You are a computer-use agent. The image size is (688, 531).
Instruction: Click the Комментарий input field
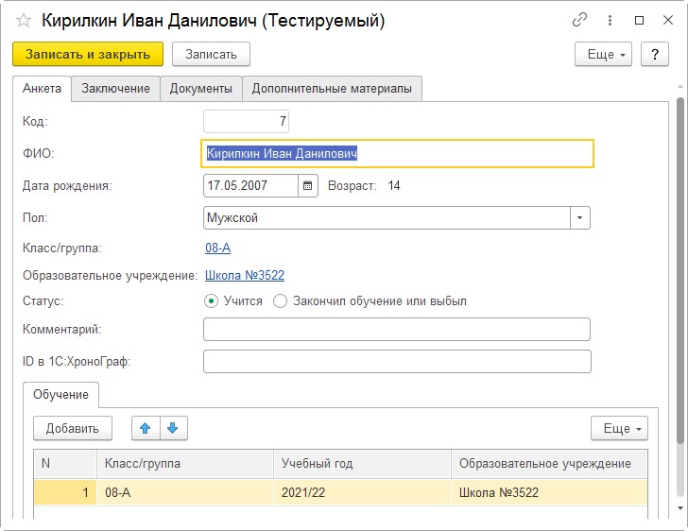(x=397, y=330)
